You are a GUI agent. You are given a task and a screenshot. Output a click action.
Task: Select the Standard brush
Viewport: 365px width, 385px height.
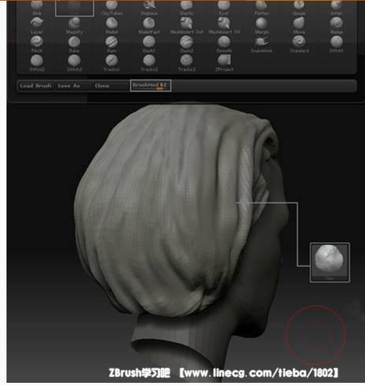(x=299, y=44)
